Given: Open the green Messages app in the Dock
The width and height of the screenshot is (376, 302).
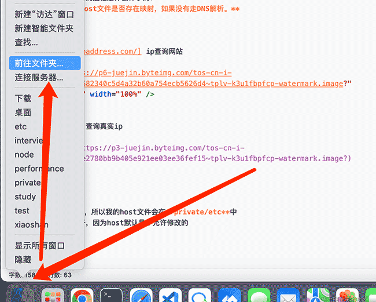Looking at the screenshot, I should pos(259,295).
